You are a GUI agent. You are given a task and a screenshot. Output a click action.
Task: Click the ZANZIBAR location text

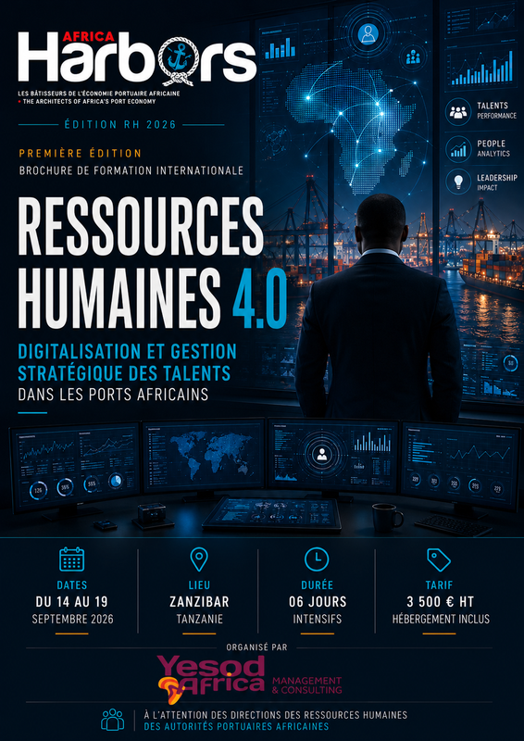pos(199,601)
